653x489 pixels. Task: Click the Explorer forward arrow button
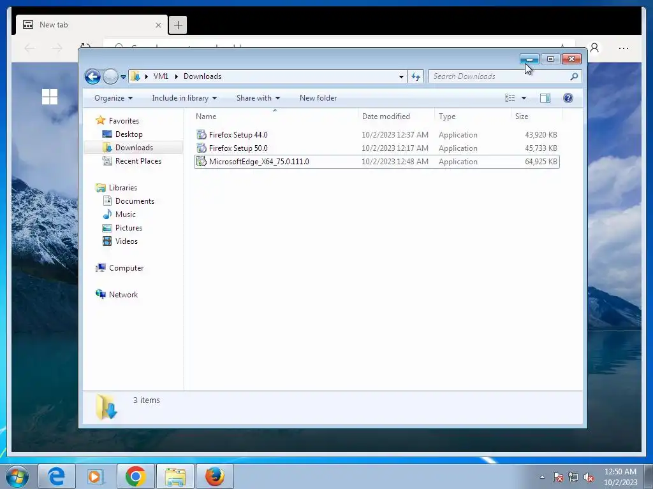(110, 76)
